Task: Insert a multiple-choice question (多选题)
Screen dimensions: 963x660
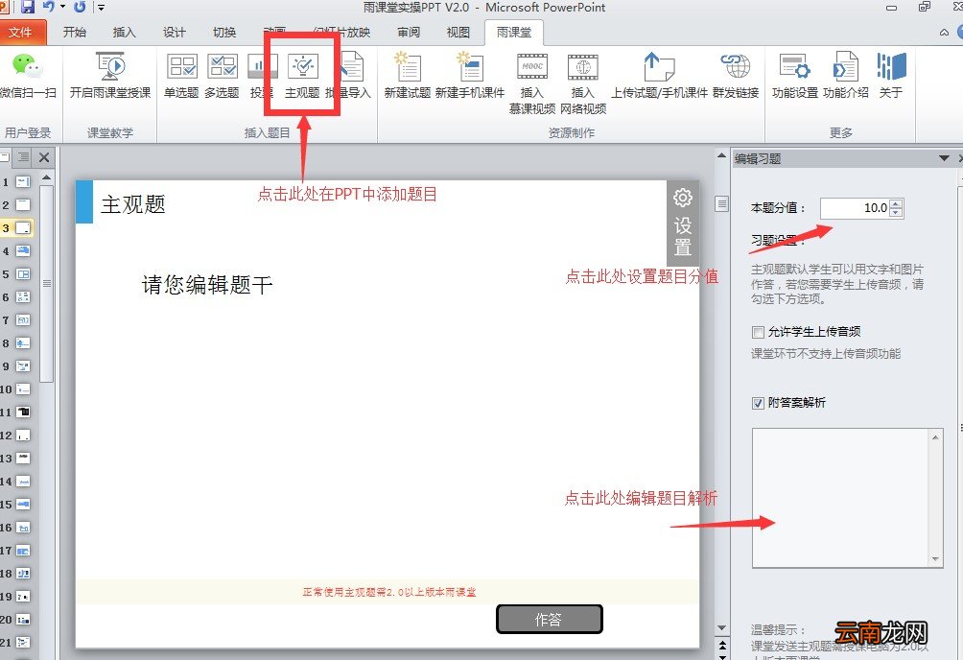Action: [x=222, y=75]
